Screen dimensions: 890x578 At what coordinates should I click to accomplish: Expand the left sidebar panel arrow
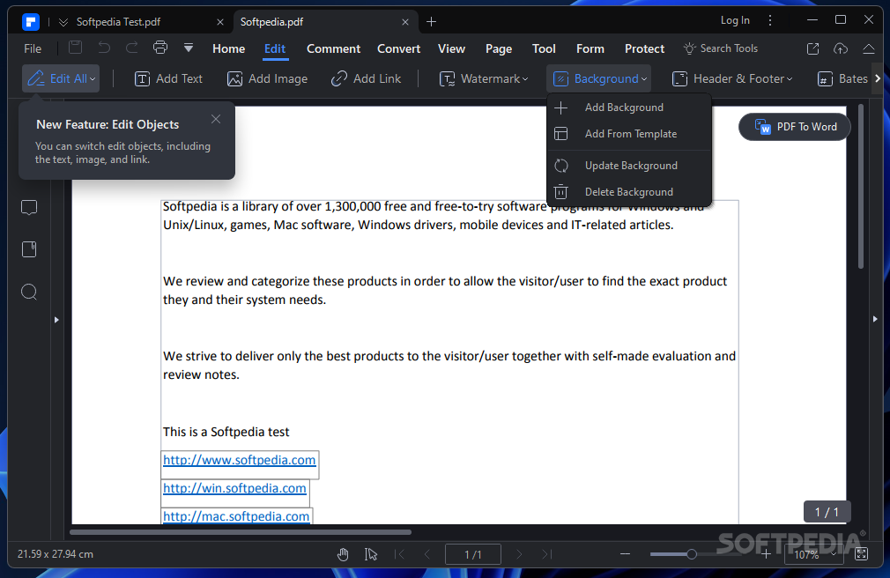click(56, 320)
